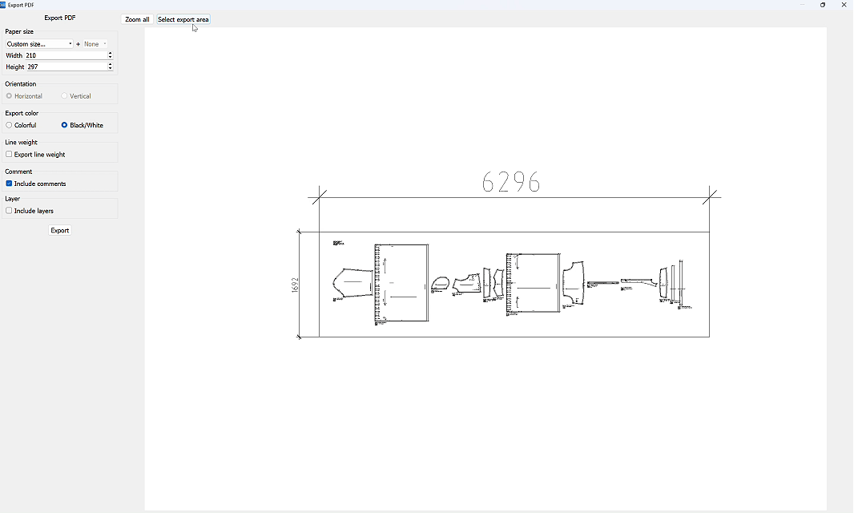Click the restore window icon
This screenshot has height=513, width=854.
tap(823, 5)
